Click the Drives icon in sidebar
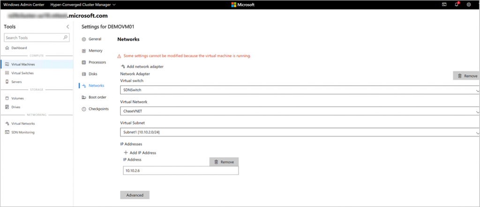Screen dimensions: 480x207 tap(7, 107)
